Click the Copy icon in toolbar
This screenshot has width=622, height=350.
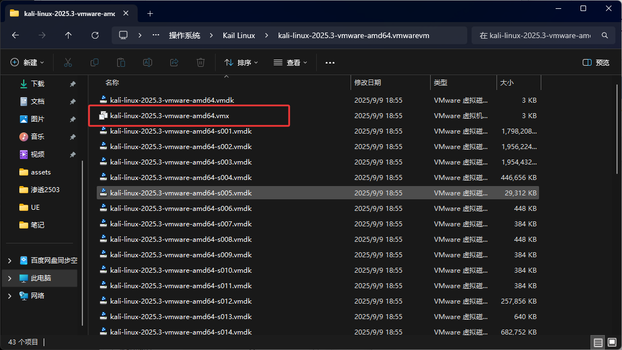click(95, 62)
